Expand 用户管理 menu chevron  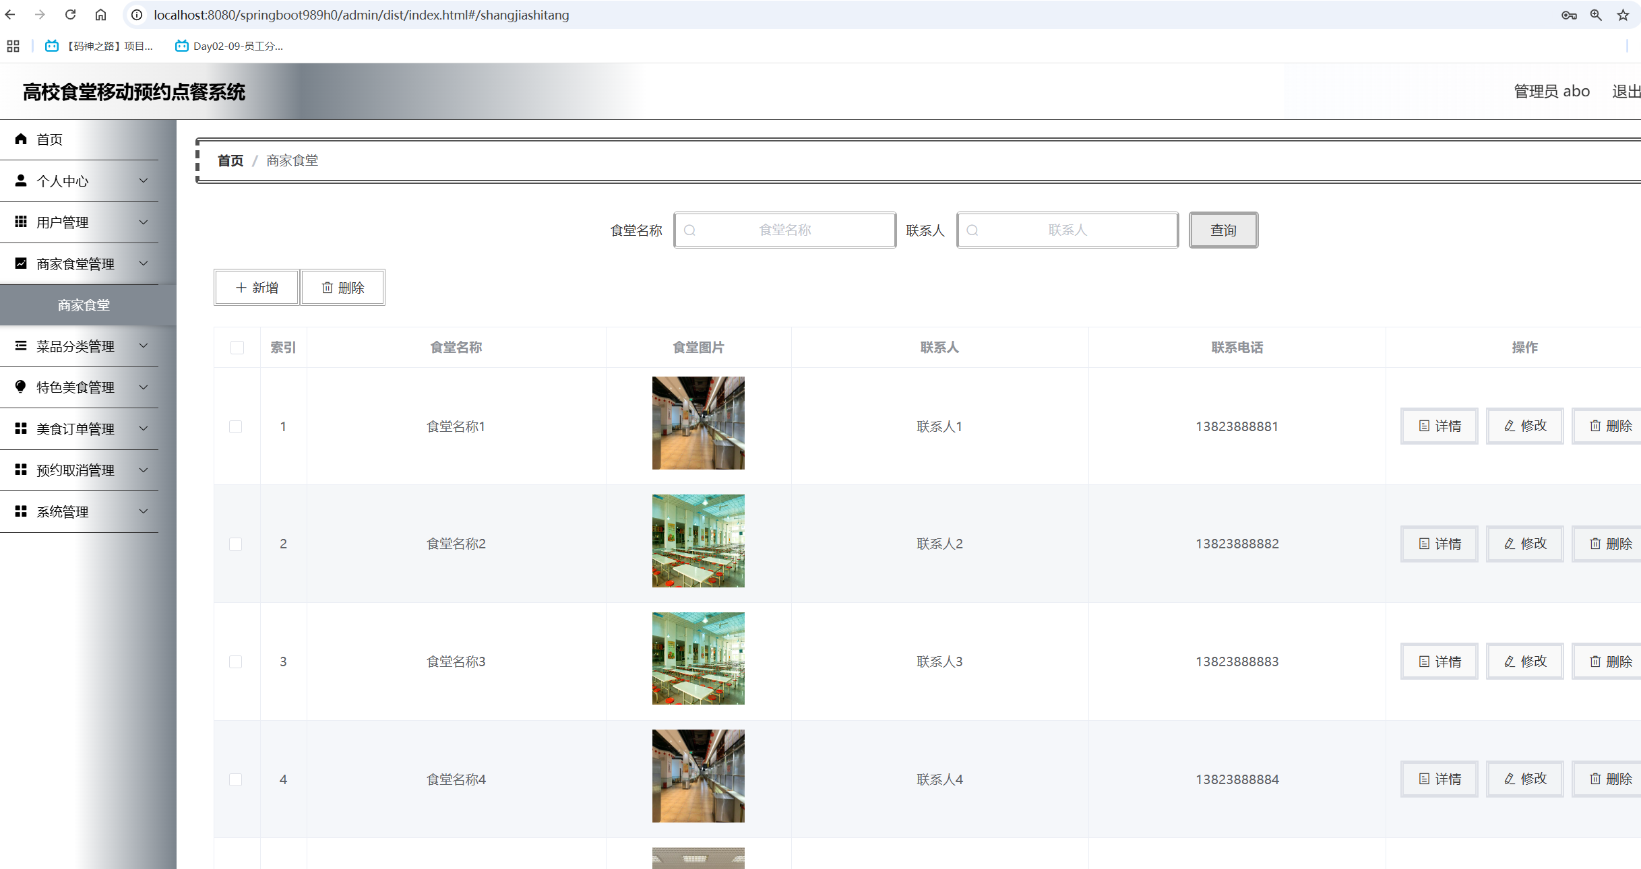click(x=144, y=222)
